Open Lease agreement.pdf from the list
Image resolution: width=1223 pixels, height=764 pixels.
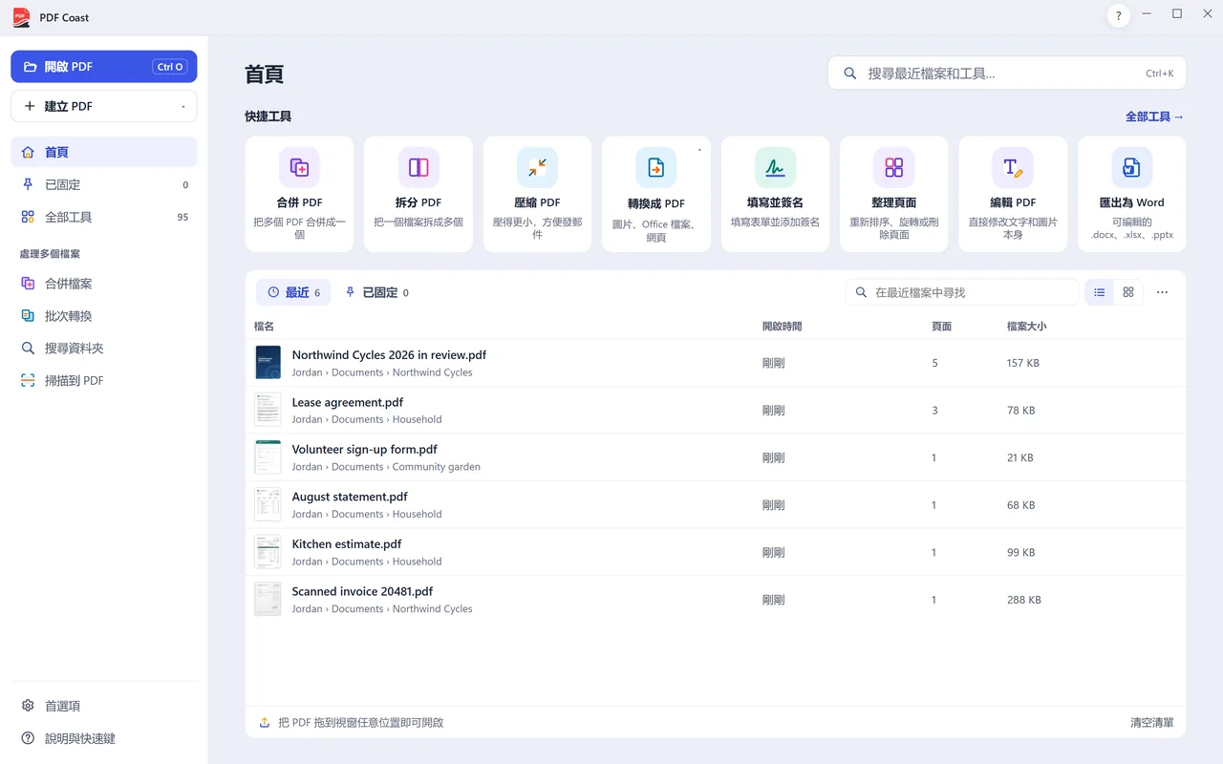[716, 411]
